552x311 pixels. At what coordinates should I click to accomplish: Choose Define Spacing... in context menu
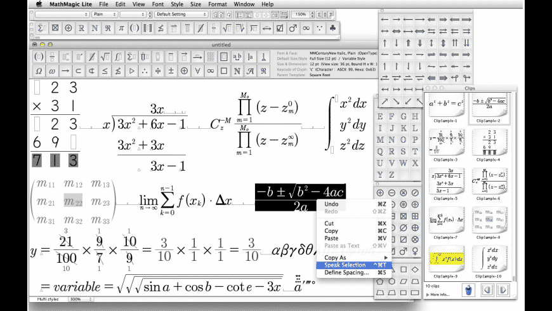354,272
